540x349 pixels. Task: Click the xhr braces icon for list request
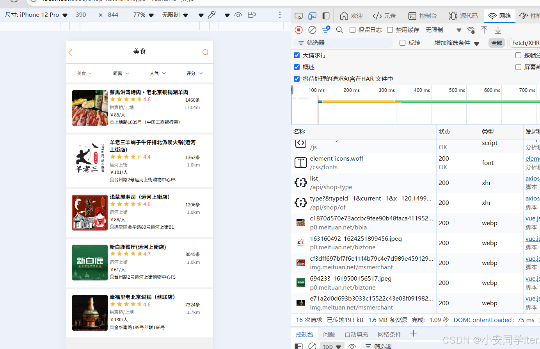click(x=300, y=183)
